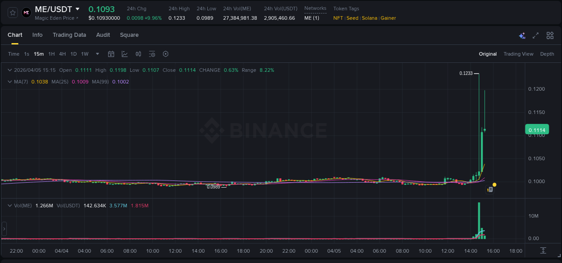Switch to the Trading Data tab

click(69, 35)
